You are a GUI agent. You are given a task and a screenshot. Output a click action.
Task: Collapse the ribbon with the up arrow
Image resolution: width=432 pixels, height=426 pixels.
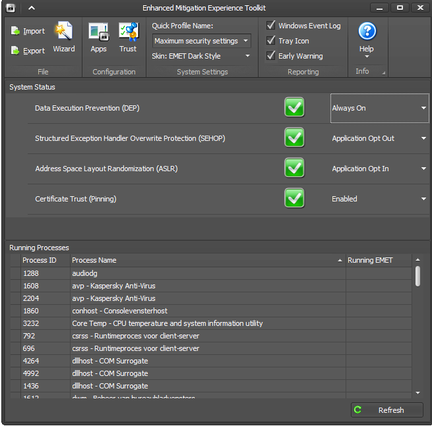click(32, 8)
